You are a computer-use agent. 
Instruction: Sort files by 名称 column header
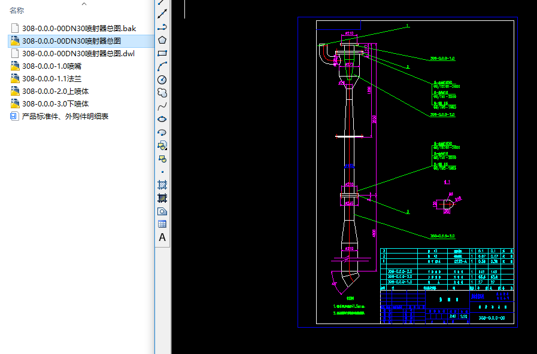(17, 11)
